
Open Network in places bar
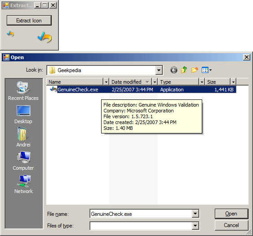click(23, 184)
